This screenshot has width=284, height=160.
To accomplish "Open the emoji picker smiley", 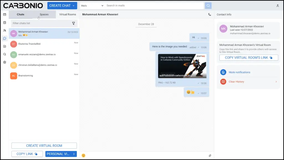I will (x=83, y=155).
